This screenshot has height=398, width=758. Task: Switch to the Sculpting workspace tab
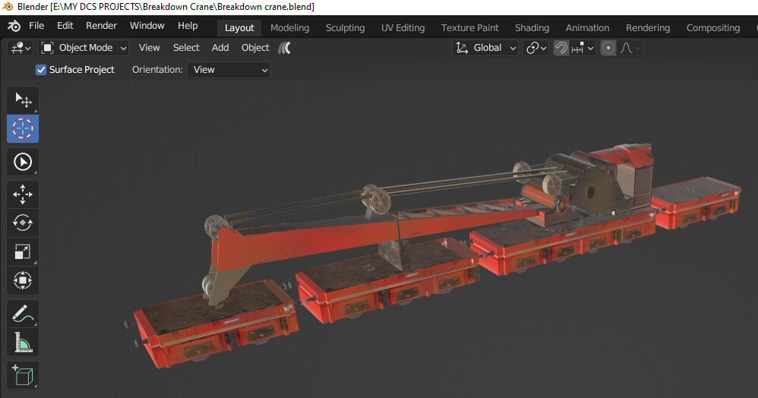pos(345,28)
